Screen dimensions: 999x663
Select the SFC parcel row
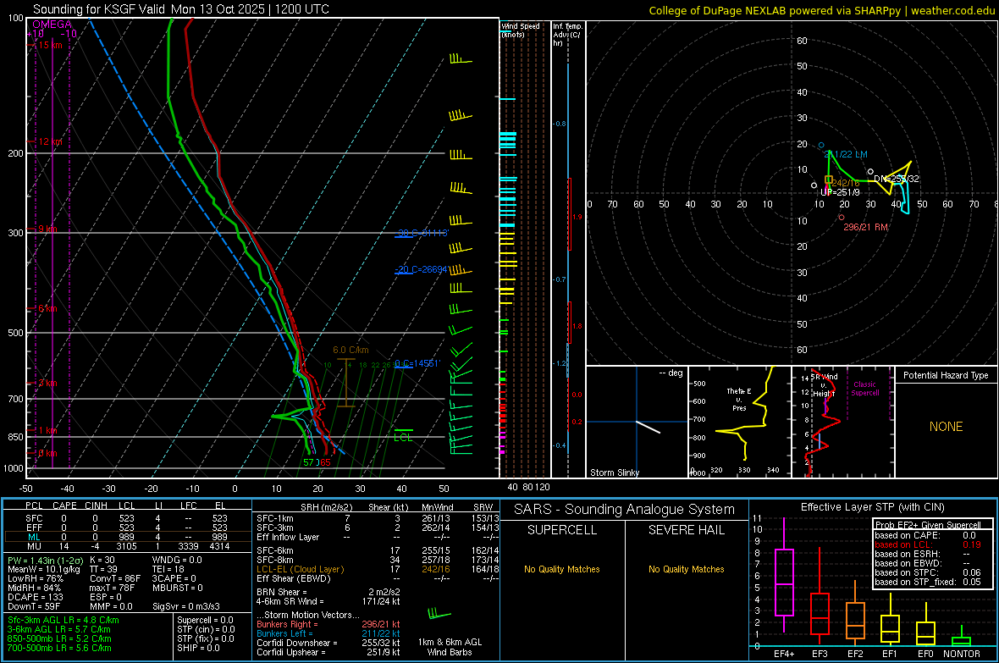pos(128,518)
